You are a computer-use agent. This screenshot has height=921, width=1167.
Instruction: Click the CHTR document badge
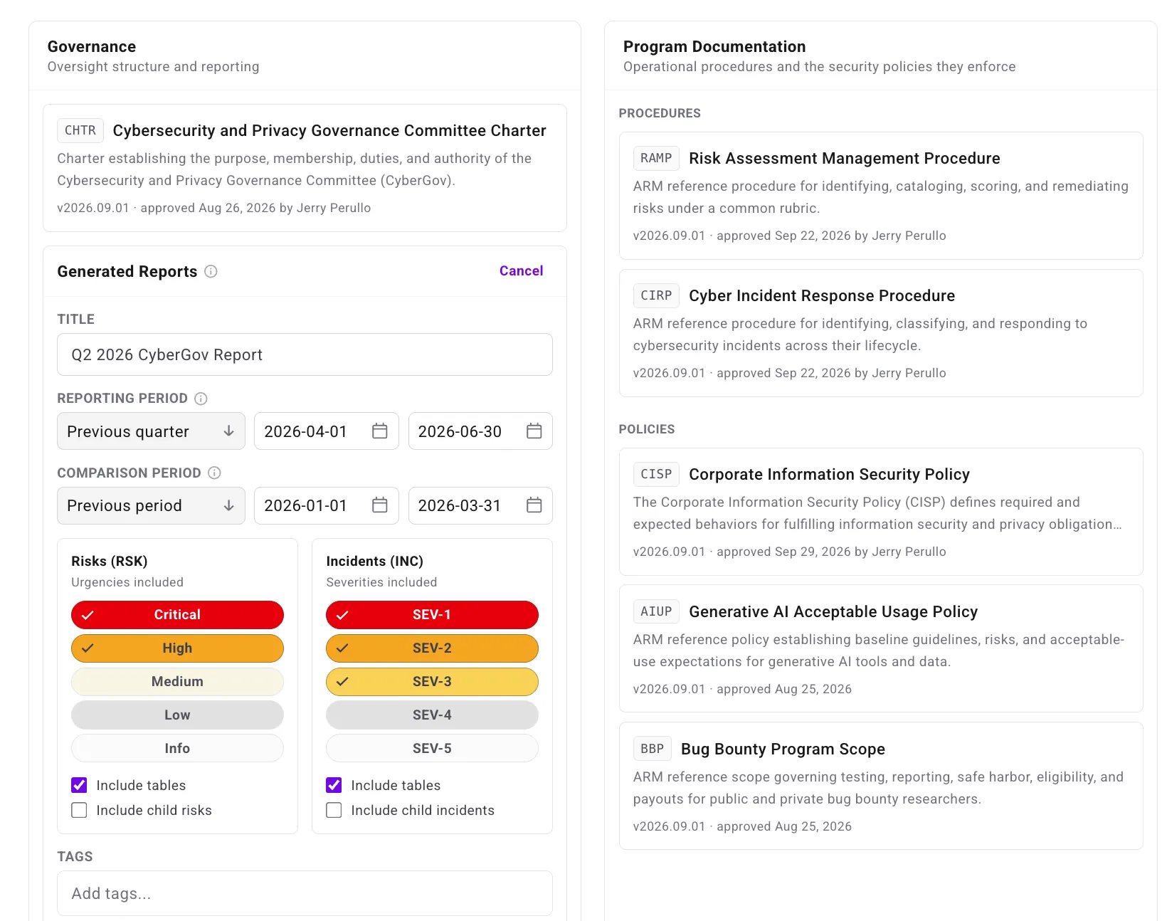click(x=80, y=130)
